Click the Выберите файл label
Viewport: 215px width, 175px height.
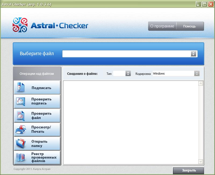(x=37, y=54)
